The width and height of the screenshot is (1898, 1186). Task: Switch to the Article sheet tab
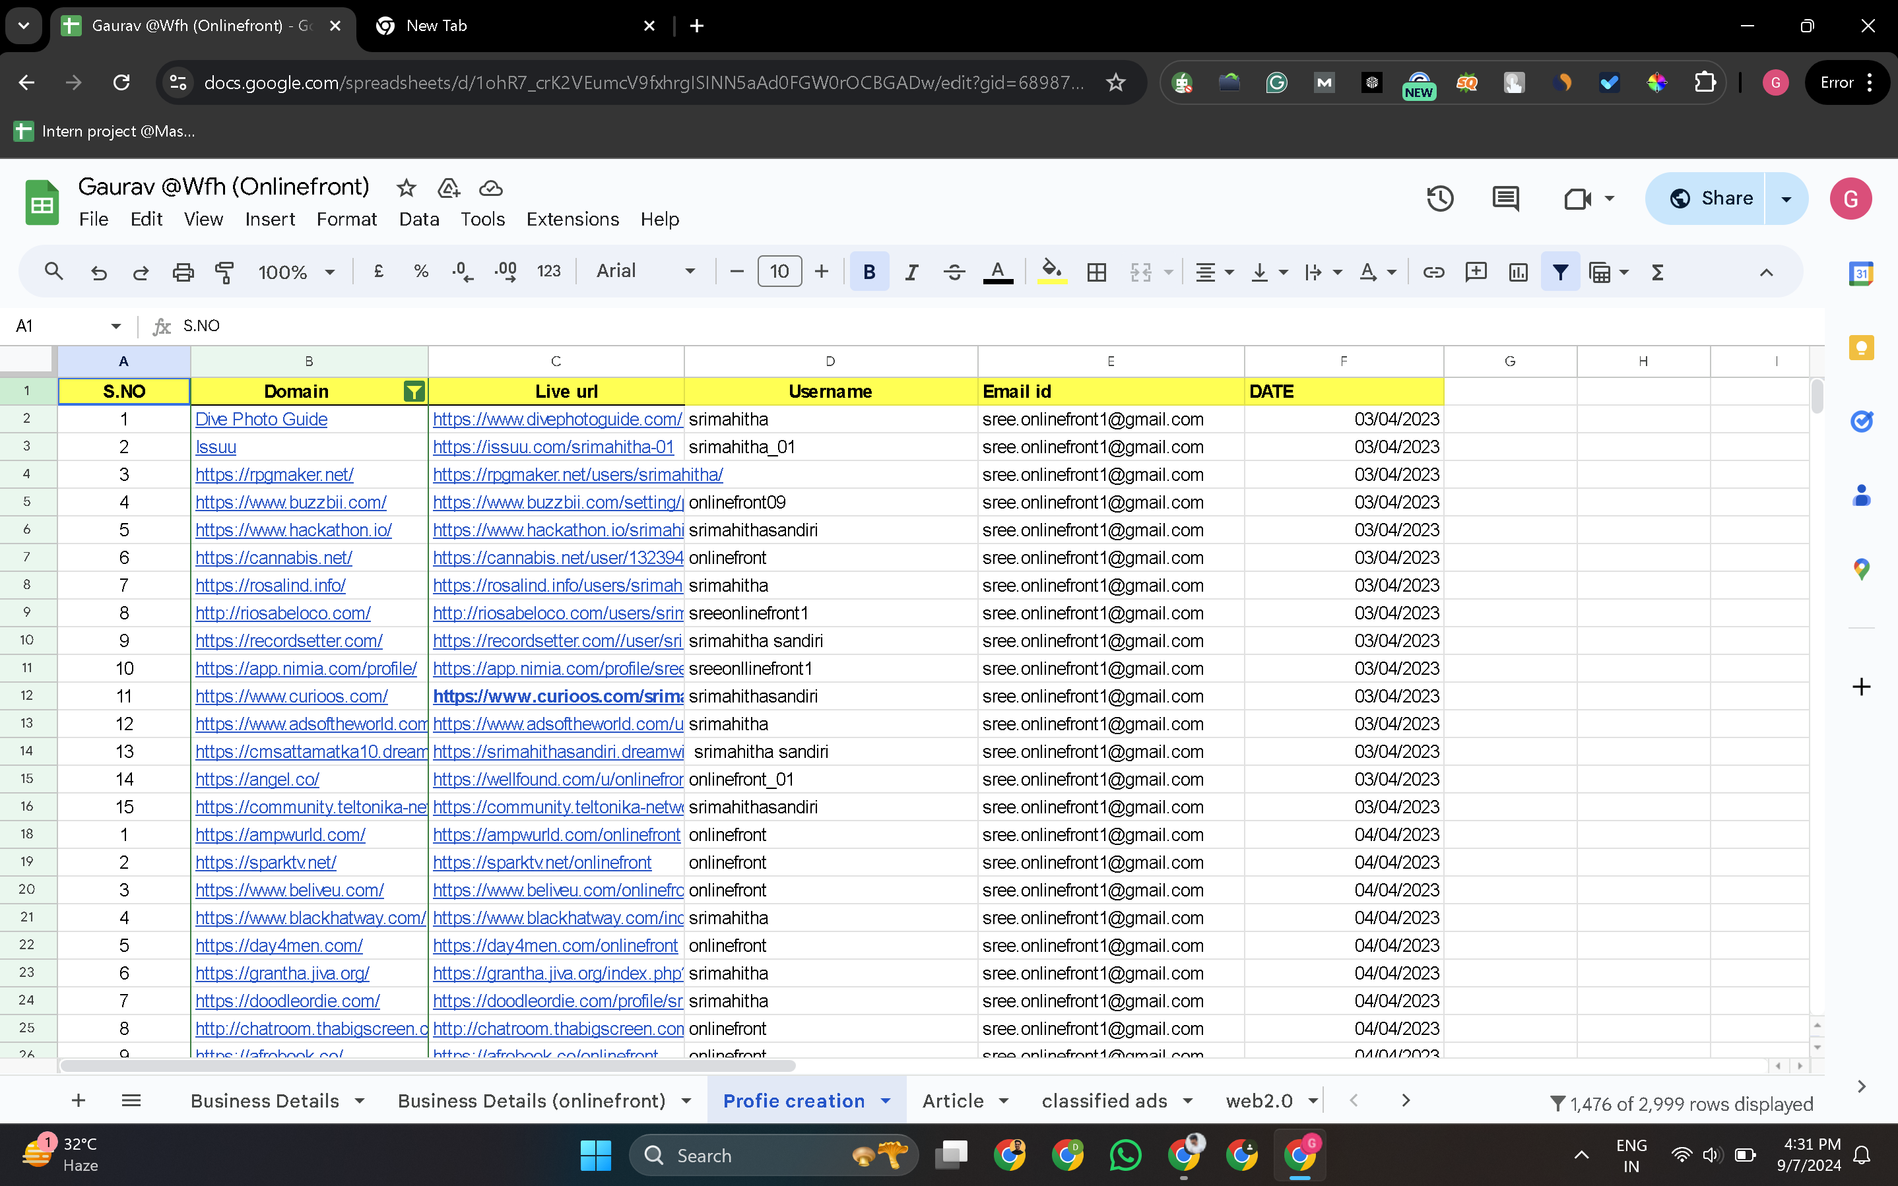pos(952,1100)
